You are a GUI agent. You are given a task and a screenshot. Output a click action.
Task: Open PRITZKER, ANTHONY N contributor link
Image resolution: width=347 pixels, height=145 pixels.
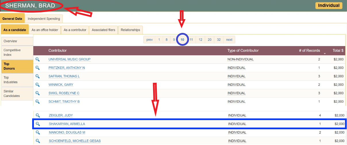67,68
